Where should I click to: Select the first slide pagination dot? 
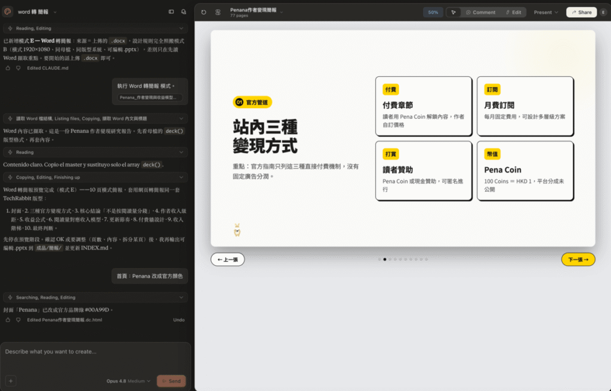(379, 259)
